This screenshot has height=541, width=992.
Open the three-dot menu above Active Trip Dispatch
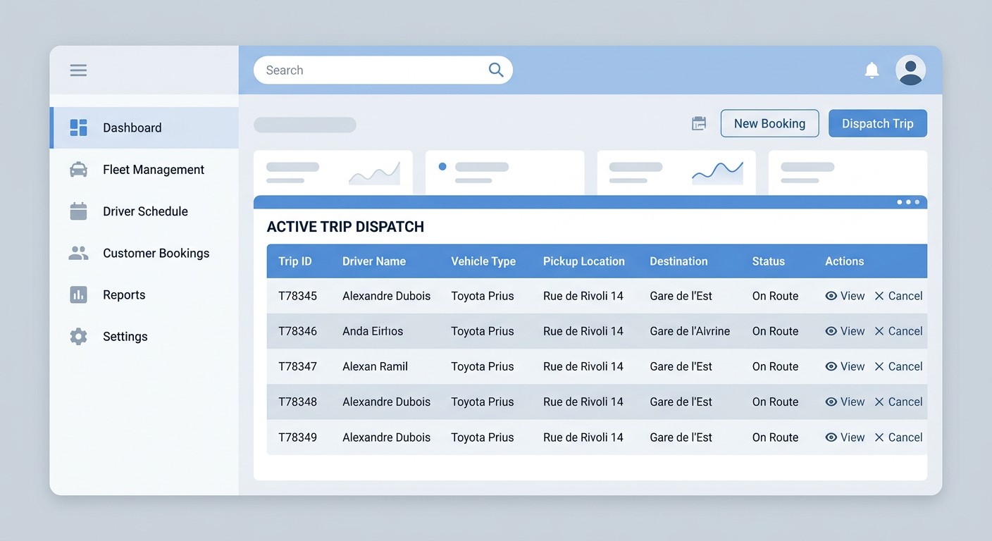907,202
